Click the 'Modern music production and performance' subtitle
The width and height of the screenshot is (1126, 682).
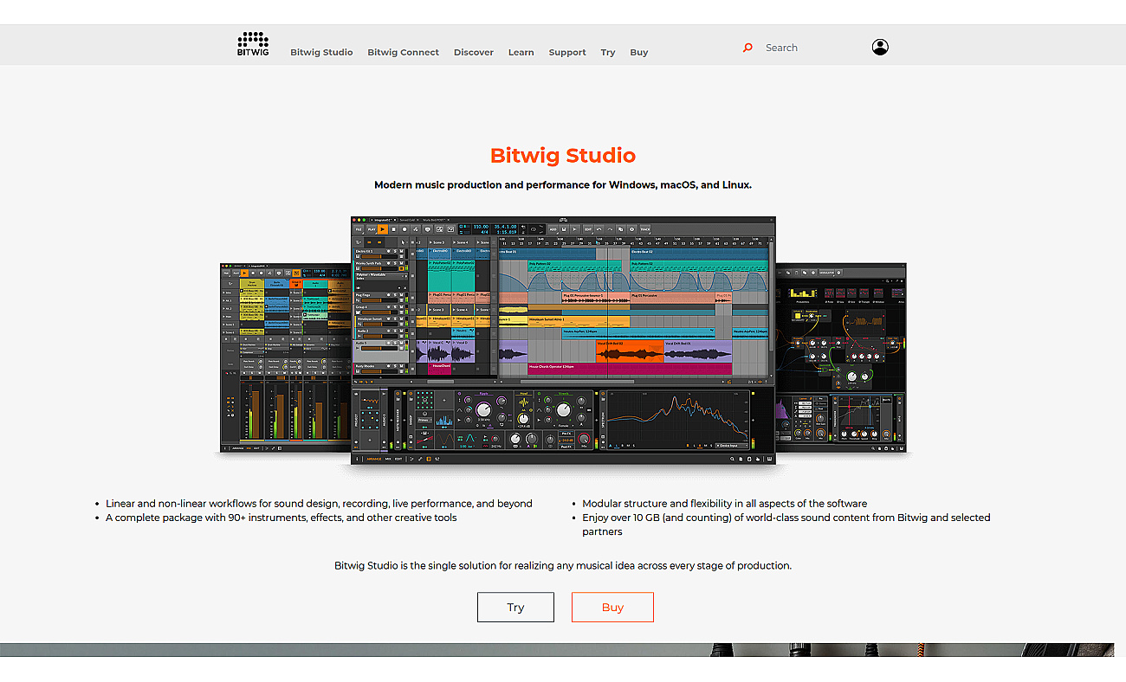point(563,184)
